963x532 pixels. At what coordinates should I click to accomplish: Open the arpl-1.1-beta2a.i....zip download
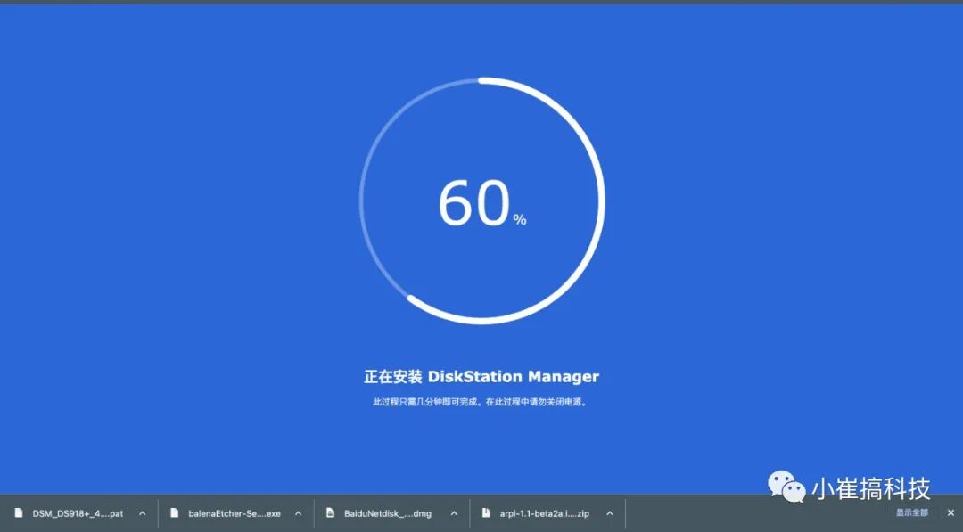pyautogui.click(x=545, y=513)
